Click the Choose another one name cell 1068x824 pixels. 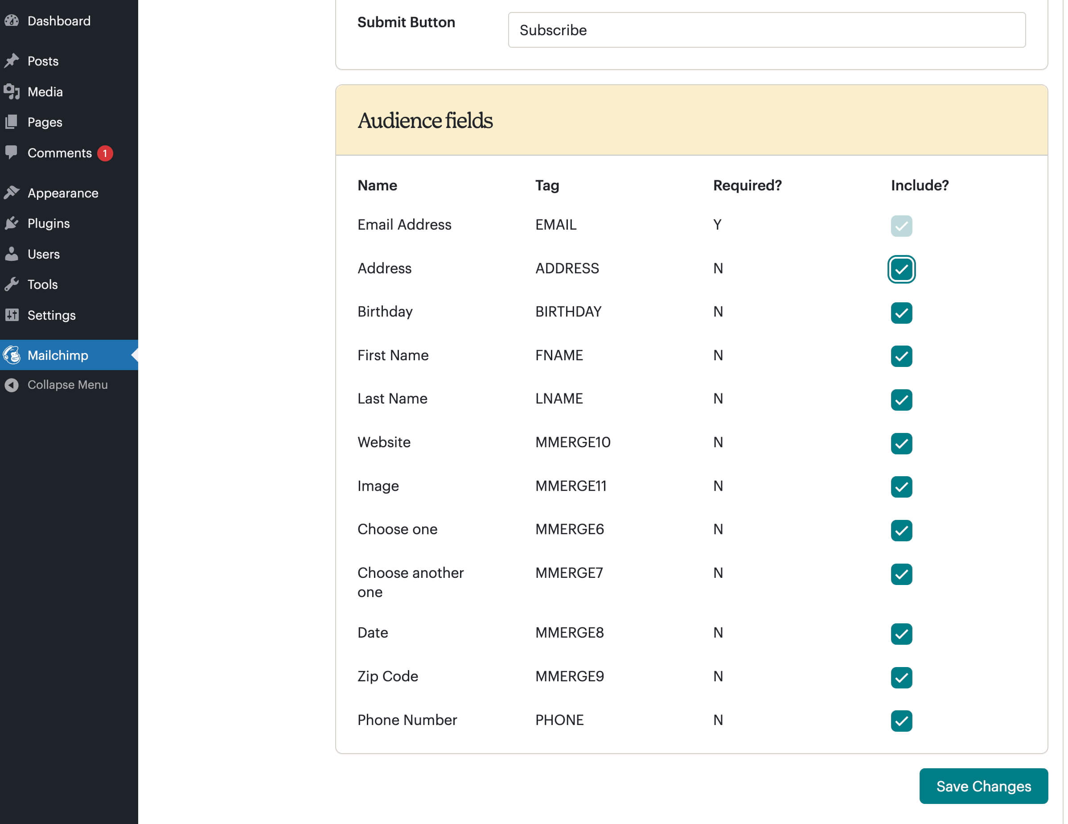[411, 582]
